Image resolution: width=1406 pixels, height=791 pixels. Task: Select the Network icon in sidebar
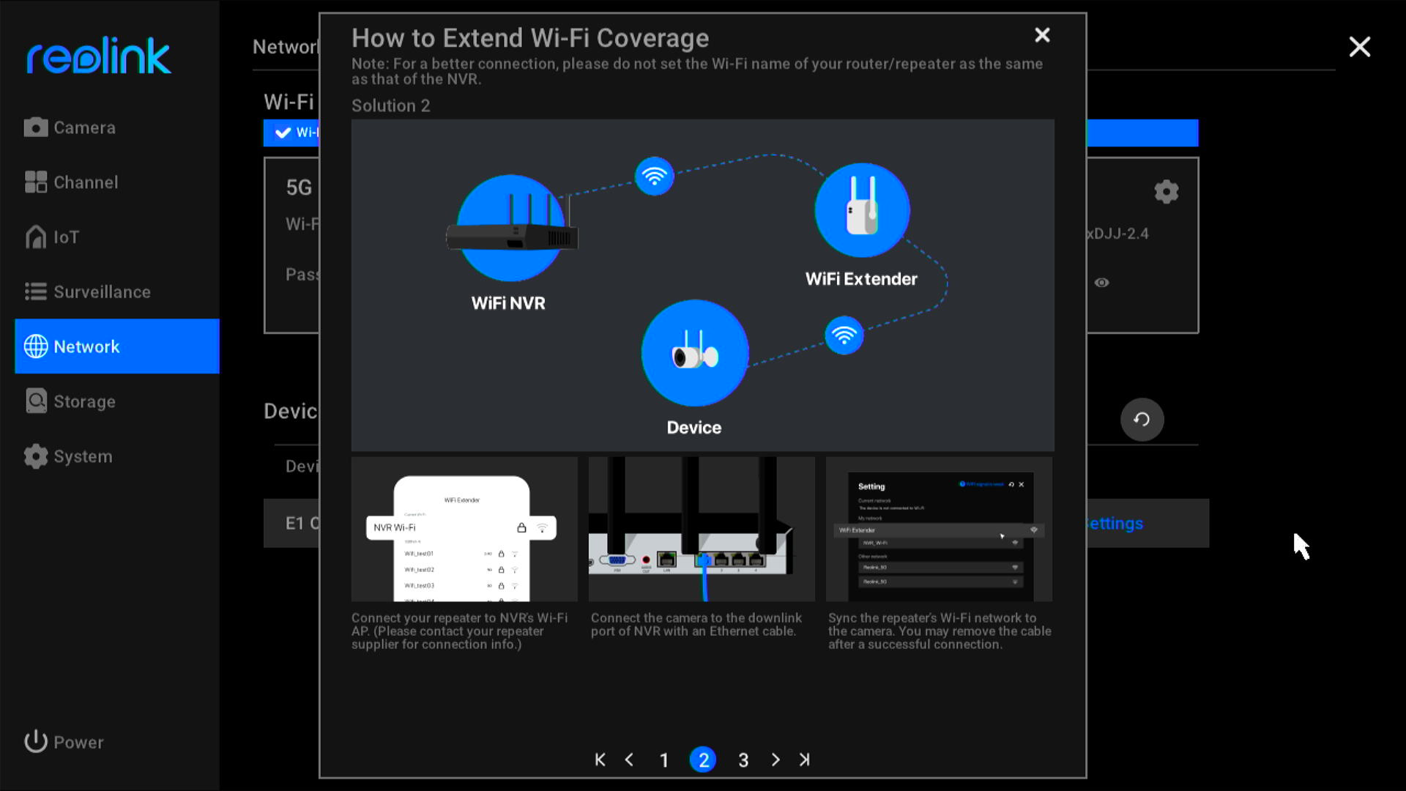[34, 346]
